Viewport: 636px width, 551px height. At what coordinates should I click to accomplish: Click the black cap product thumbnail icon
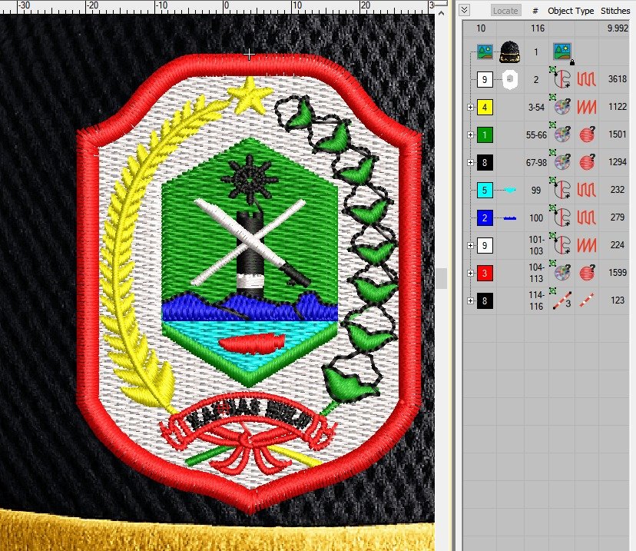click(510, 52)
